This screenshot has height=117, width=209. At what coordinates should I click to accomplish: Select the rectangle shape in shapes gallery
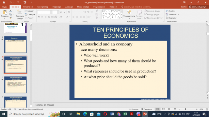(113, 11)
